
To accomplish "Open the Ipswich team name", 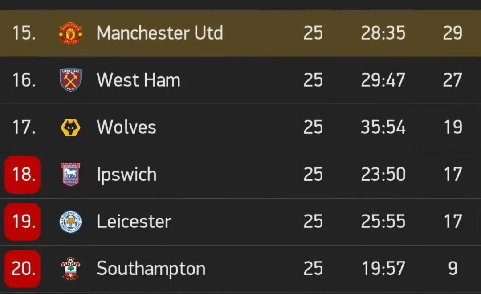I will 126,175.
